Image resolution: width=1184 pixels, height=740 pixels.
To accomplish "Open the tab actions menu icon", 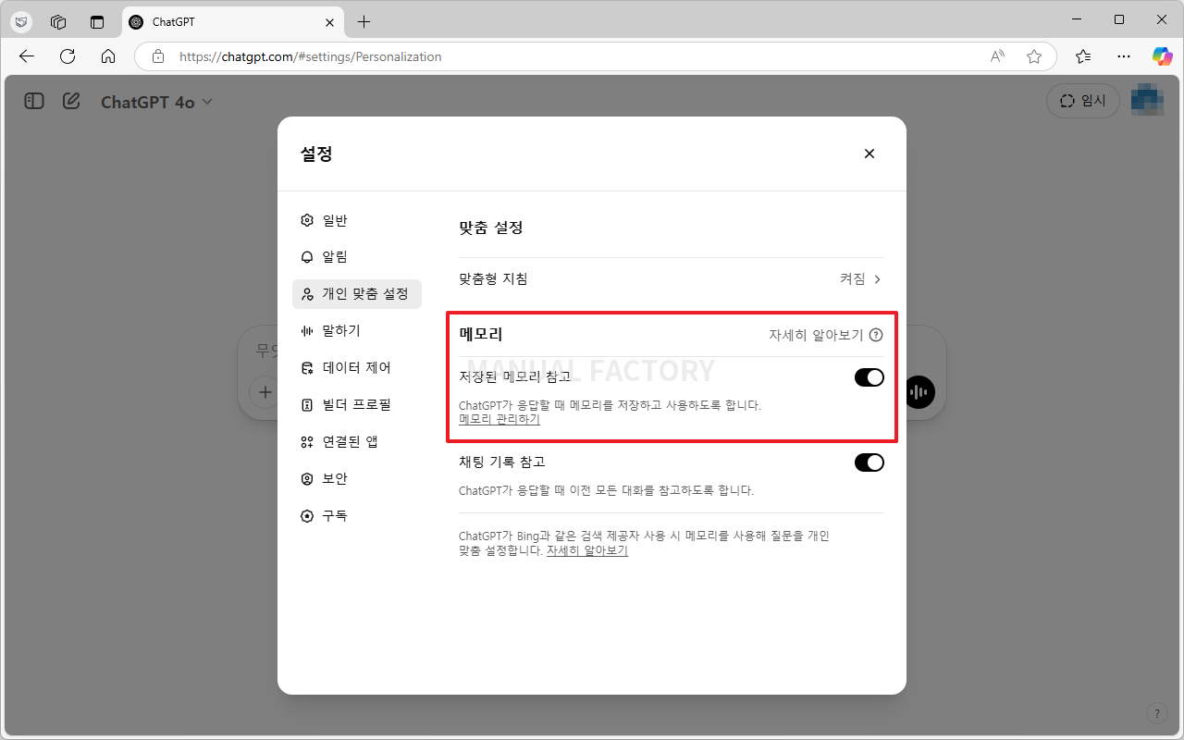I will (x=97, y=22).
